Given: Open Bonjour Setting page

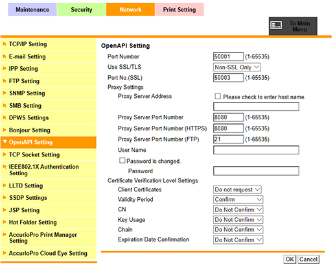Looking at the screenshot, I should coord(49,130).
